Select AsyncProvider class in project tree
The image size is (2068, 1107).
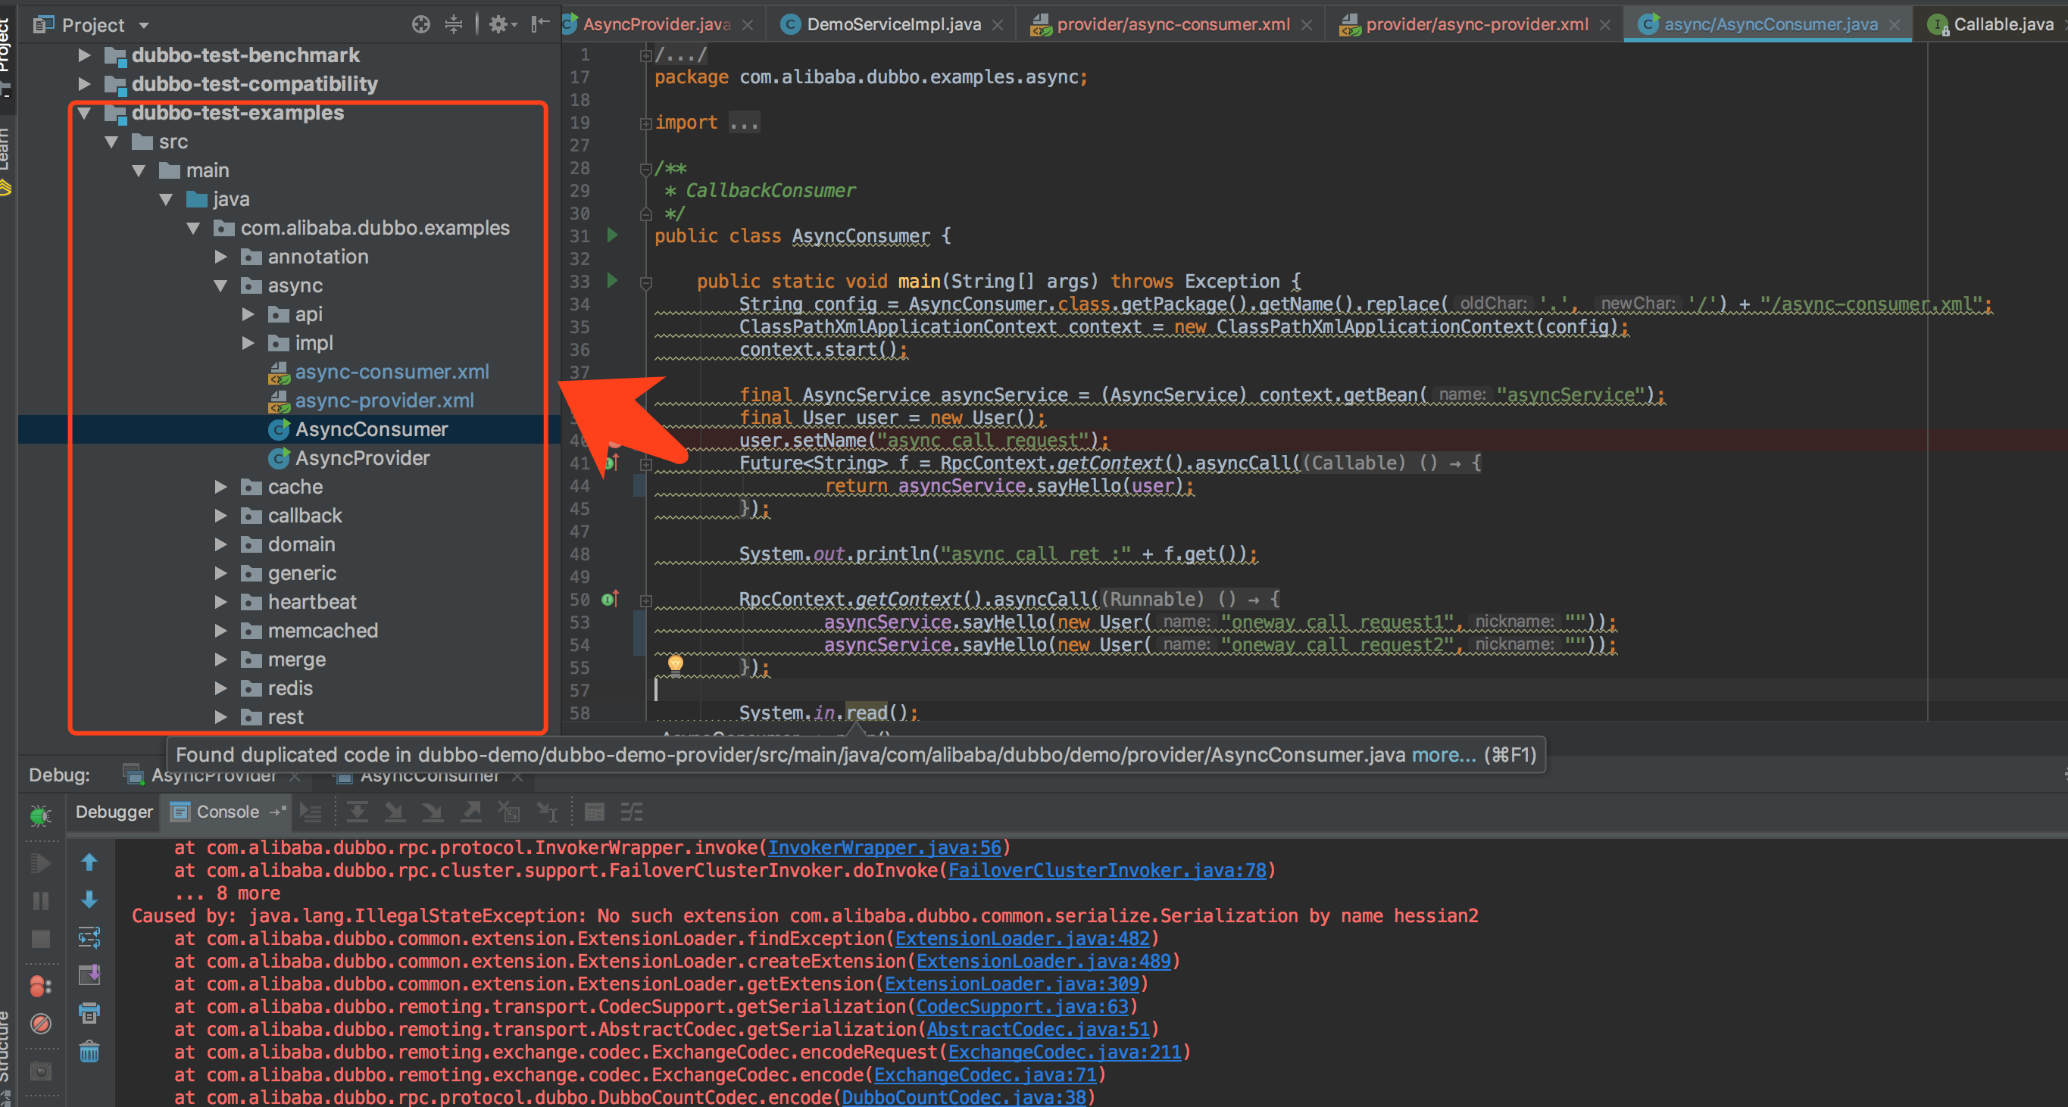pos(362,458)
